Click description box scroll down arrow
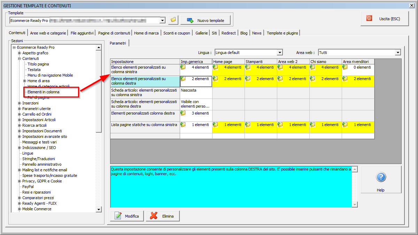The width and height of the screenshot is (418, 235). click(355, 204)
